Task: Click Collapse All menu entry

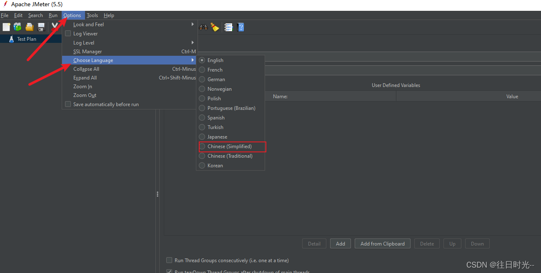Action: click(x=129, y=69)
